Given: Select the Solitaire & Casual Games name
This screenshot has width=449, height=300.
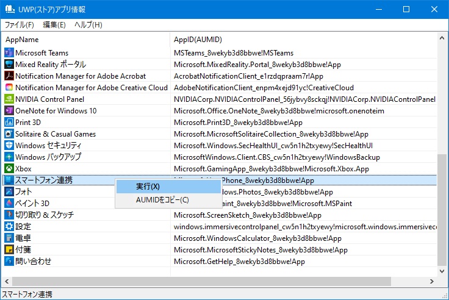Looking at the screenshot, I should (x=56, y=134).
